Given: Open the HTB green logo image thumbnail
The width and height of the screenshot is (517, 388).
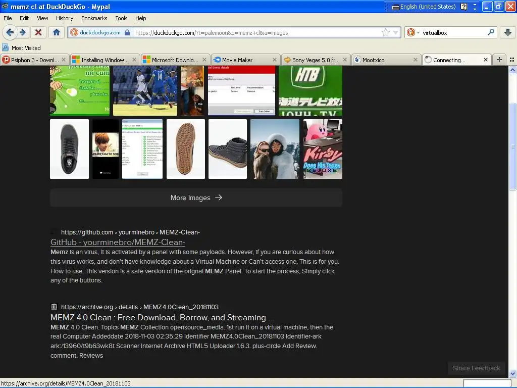Looking at the screenshot, I should 311,91.
